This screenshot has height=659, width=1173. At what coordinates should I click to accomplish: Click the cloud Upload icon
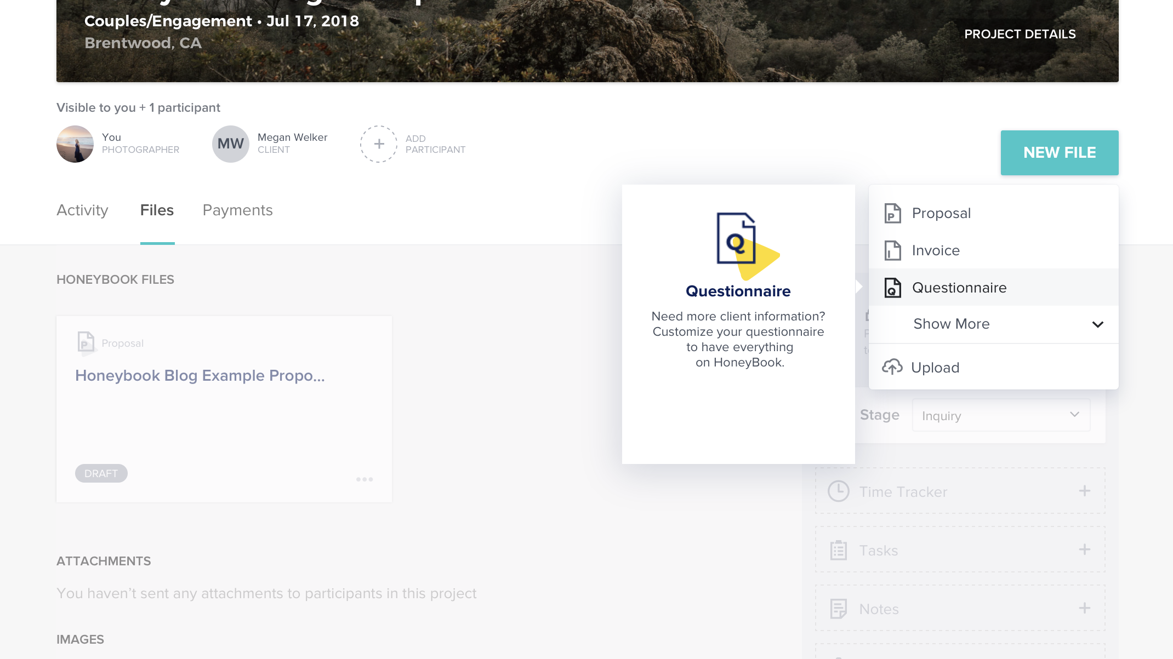(892, 367)
